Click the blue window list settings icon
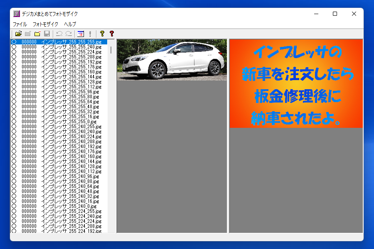The height and width of the screenshot is (249, 374). tap(81, 34)
